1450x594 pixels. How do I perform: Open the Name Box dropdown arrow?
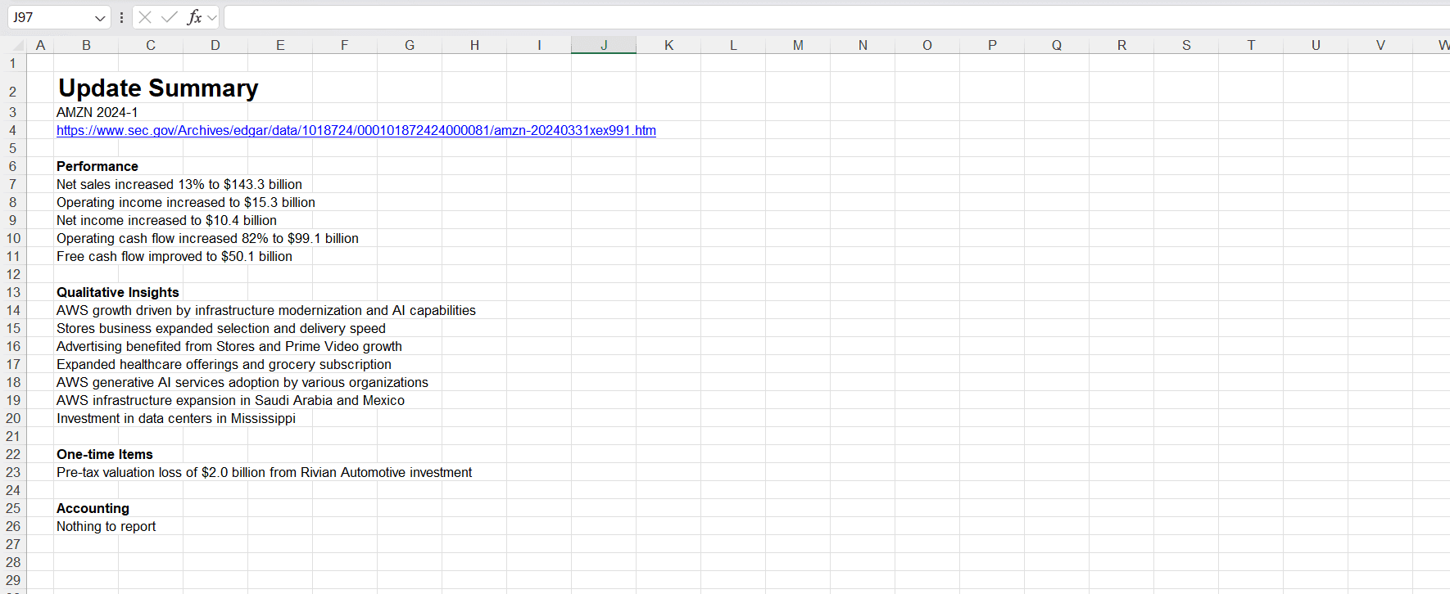point(100,17)
